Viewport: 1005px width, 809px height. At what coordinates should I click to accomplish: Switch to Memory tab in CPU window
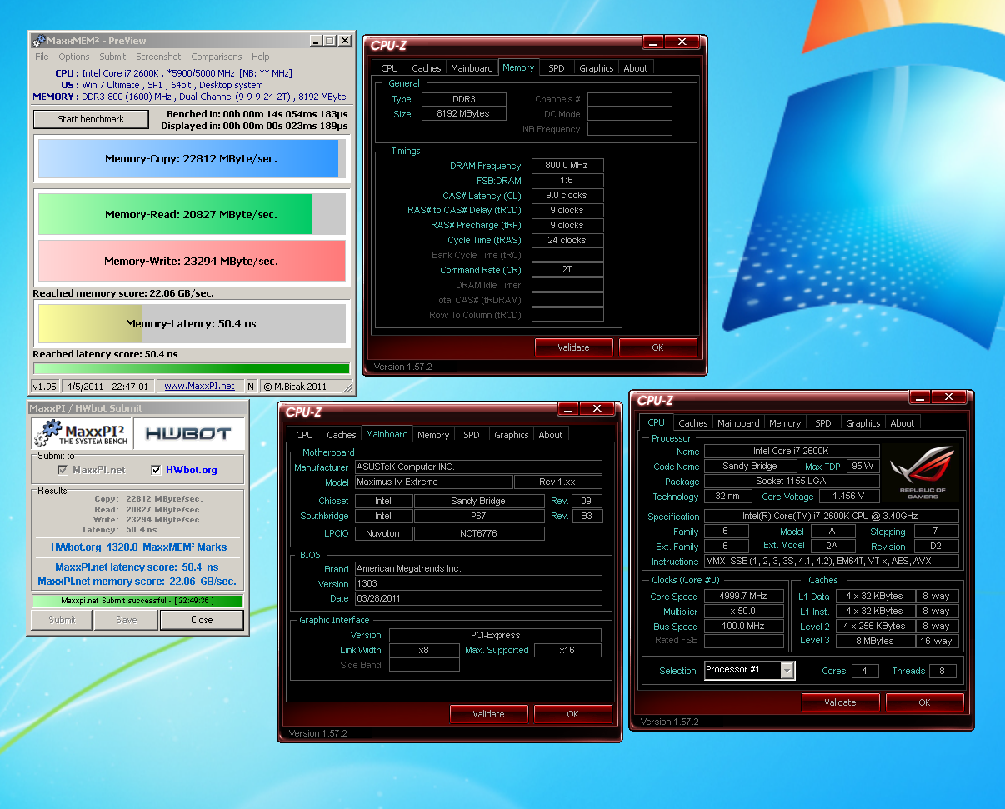pos(785,423)
